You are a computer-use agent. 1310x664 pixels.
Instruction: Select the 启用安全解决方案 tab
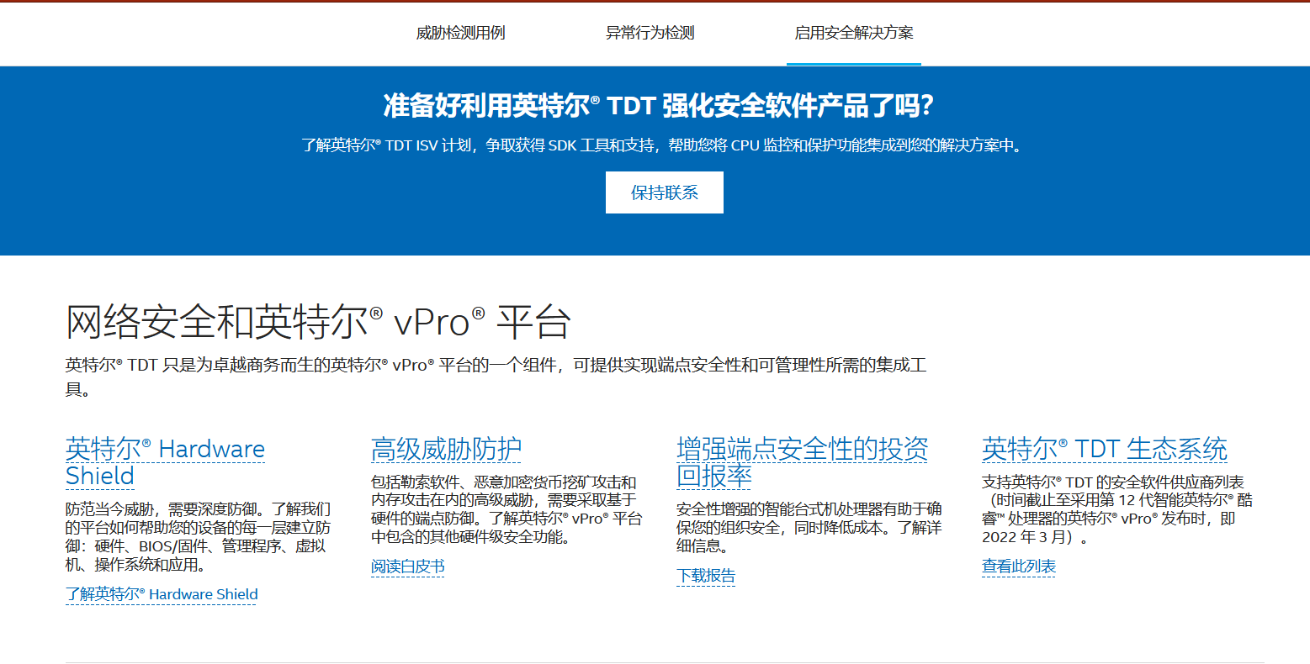[854, 33]
